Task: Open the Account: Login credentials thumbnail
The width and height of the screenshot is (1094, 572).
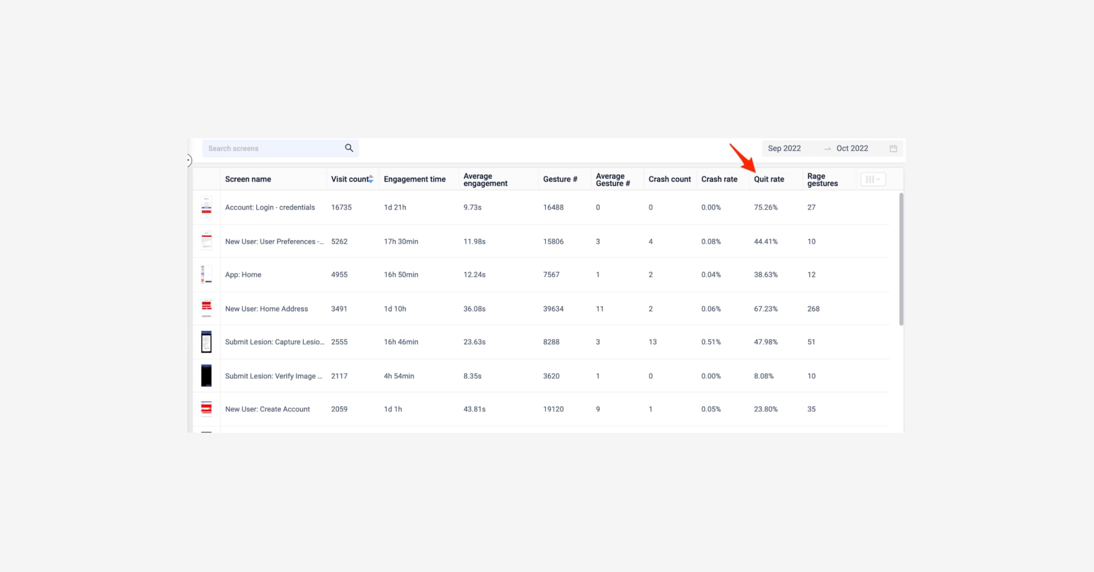Action: point(206,207)
